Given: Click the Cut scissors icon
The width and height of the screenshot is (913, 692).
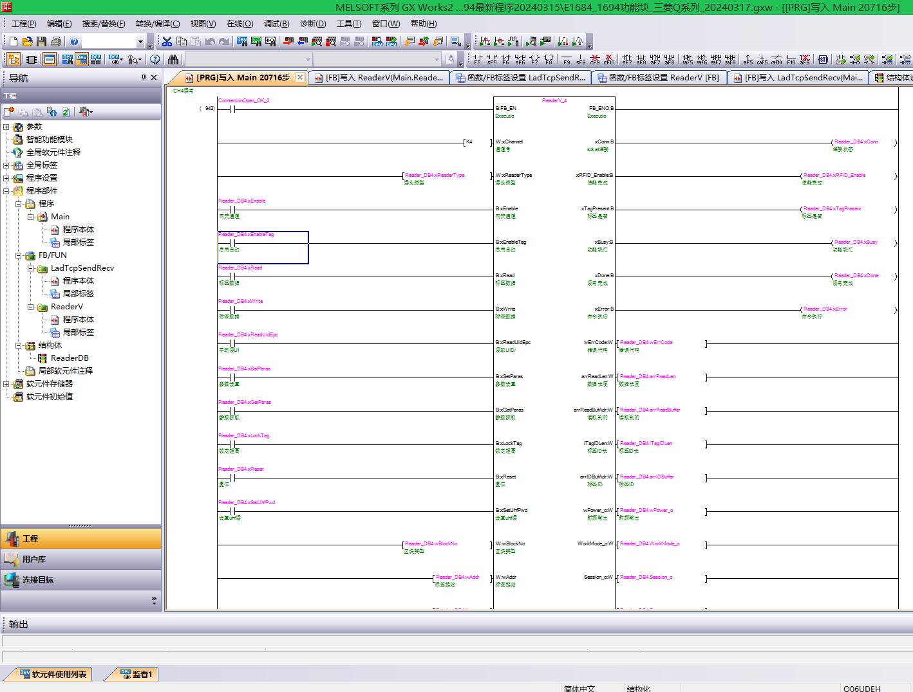Looking at the screenshot, I should tap(167, 42).
